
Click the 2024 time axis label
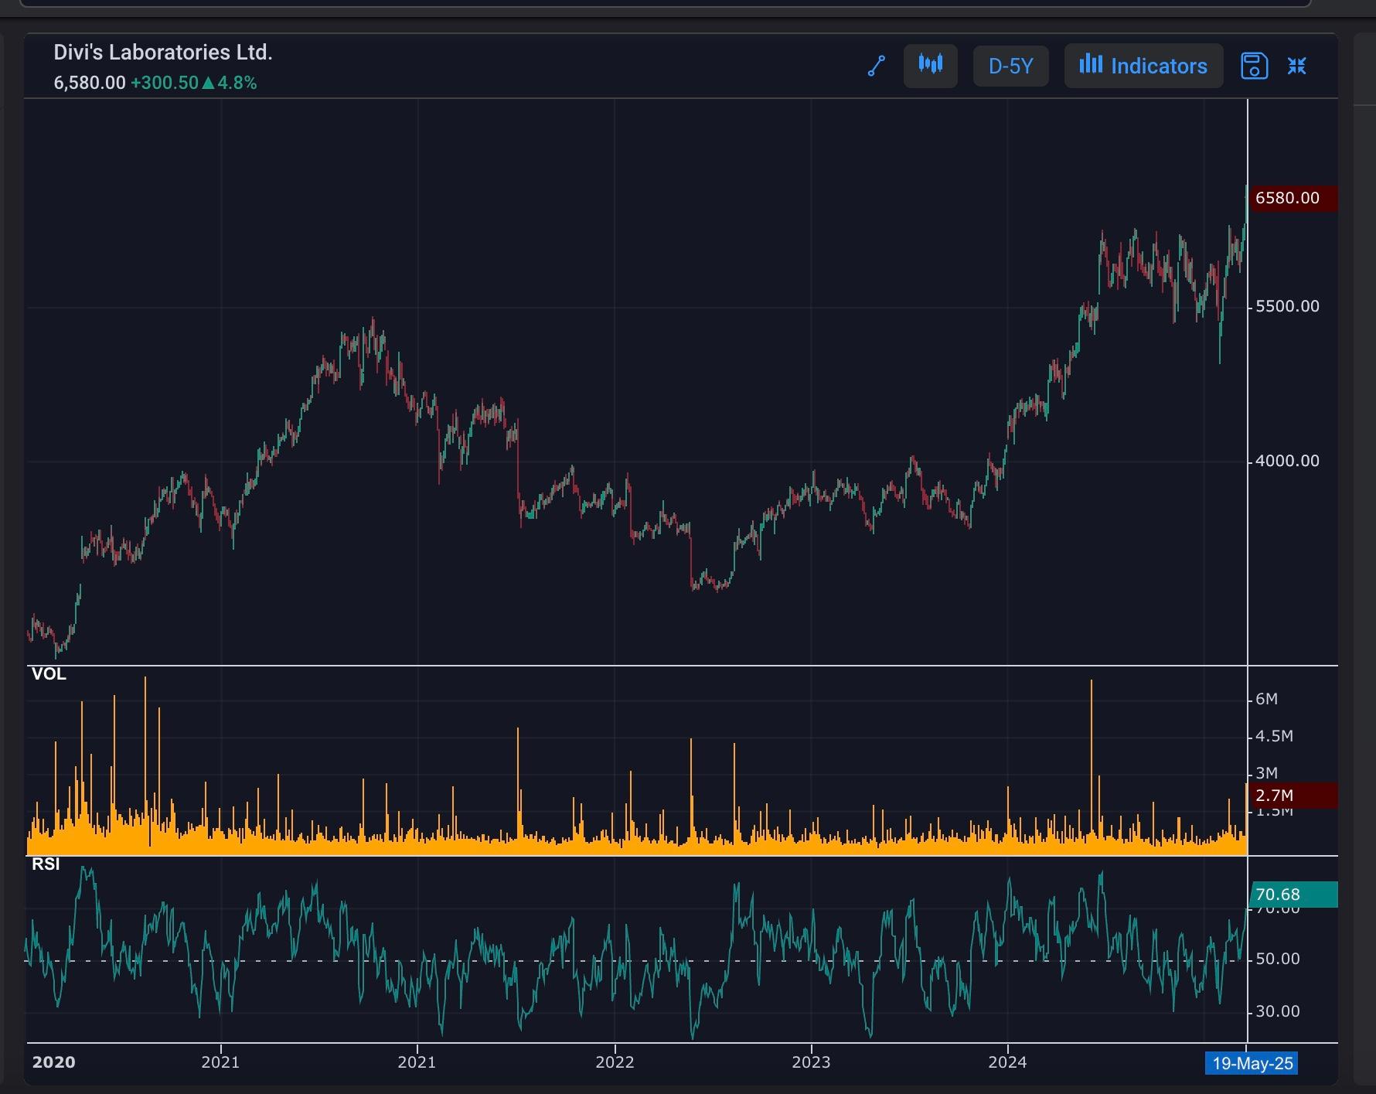1007,1062
